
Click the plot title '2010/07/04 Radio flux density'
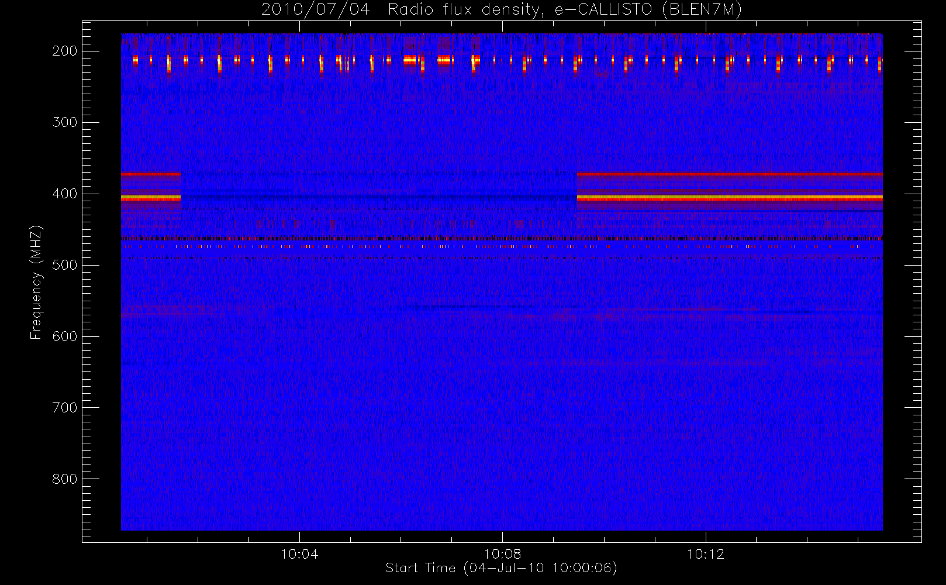pyautogui.click(x=502, y=10)
